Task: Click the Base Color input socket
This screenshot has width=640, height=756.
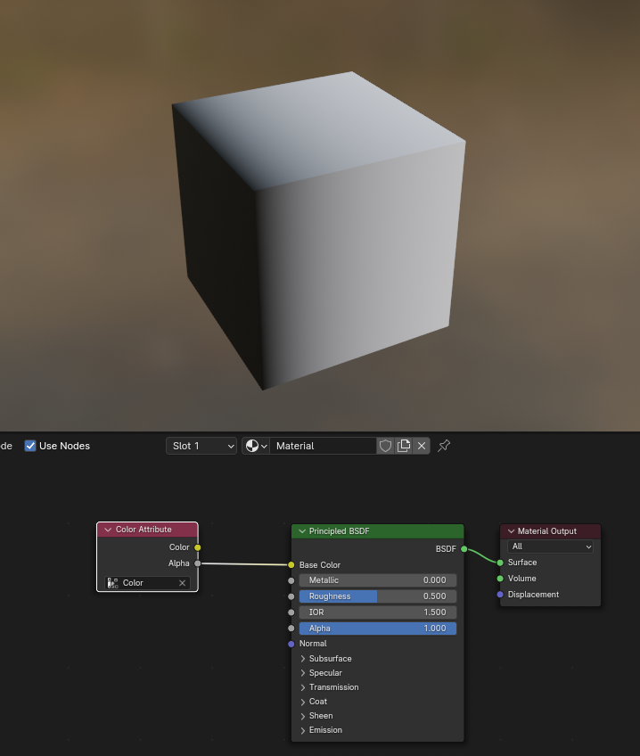Action: [x=291, y=564]
